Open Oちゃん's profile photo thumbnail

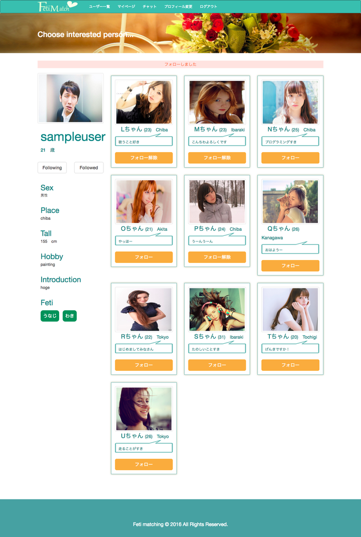(x=144, y=201)
